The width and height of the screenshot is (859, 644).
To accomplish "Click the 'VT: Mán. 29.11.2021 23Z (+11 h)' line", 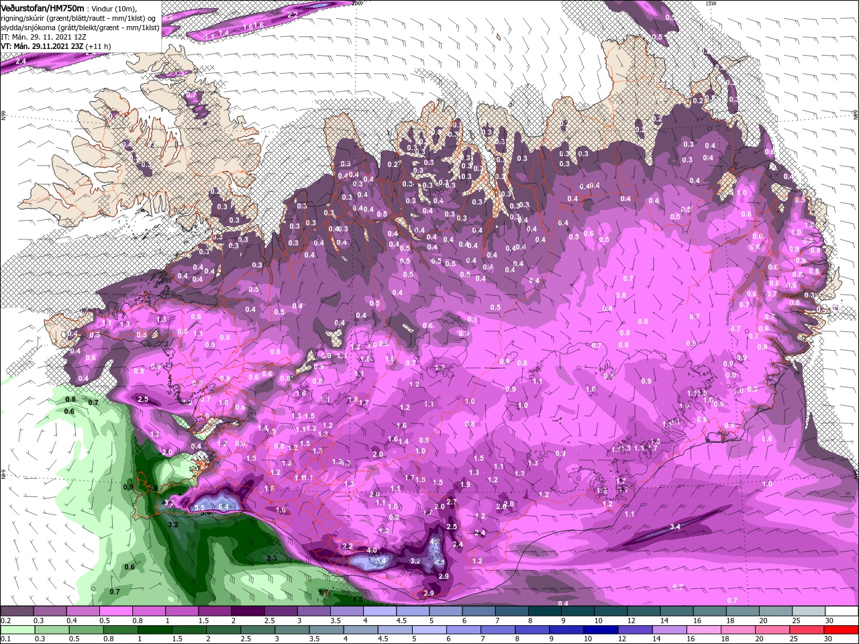I will coord(56,46).
